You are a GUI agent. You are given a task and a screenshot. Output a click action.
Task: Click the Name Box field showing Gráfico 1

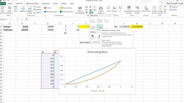pyautogui.click(x=5, y=19)
